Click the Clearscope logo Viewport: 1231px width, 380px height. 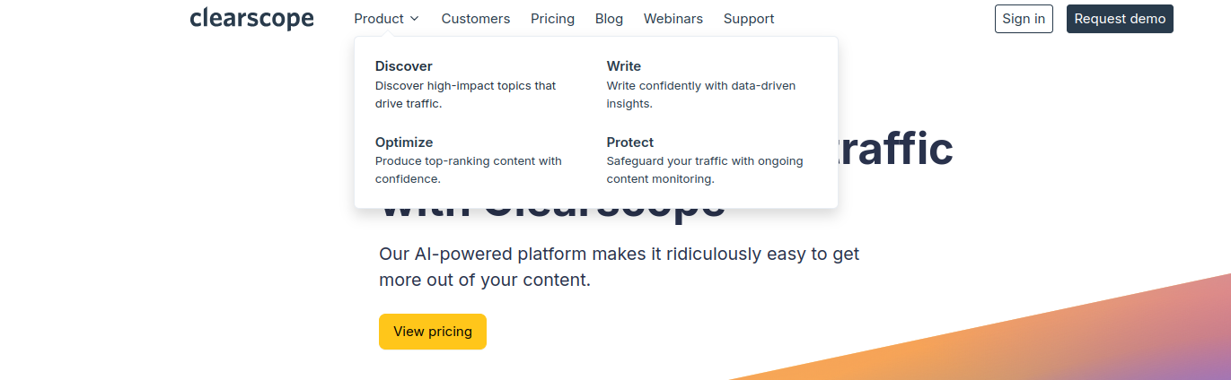pos(251,18)
